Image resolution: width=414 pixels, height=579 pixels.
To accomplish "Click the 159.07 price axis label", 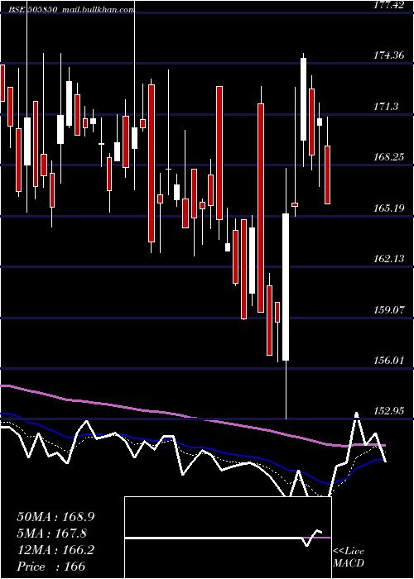I will [389, 310].
